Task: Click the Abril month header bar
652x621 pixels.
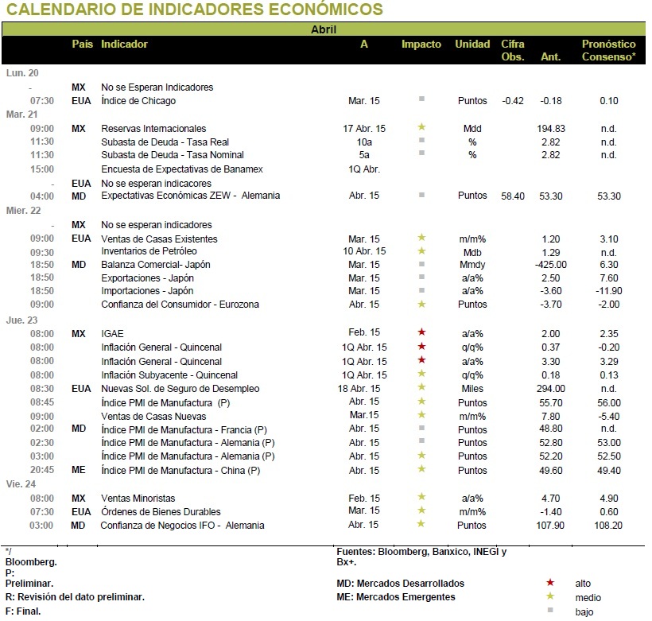Action: click(324, 29)
